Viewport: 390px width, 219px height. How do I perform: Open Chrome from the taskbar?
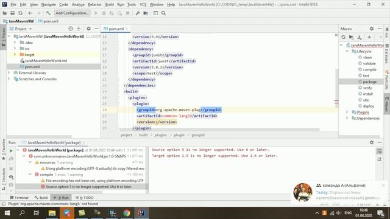pos(127,213)
